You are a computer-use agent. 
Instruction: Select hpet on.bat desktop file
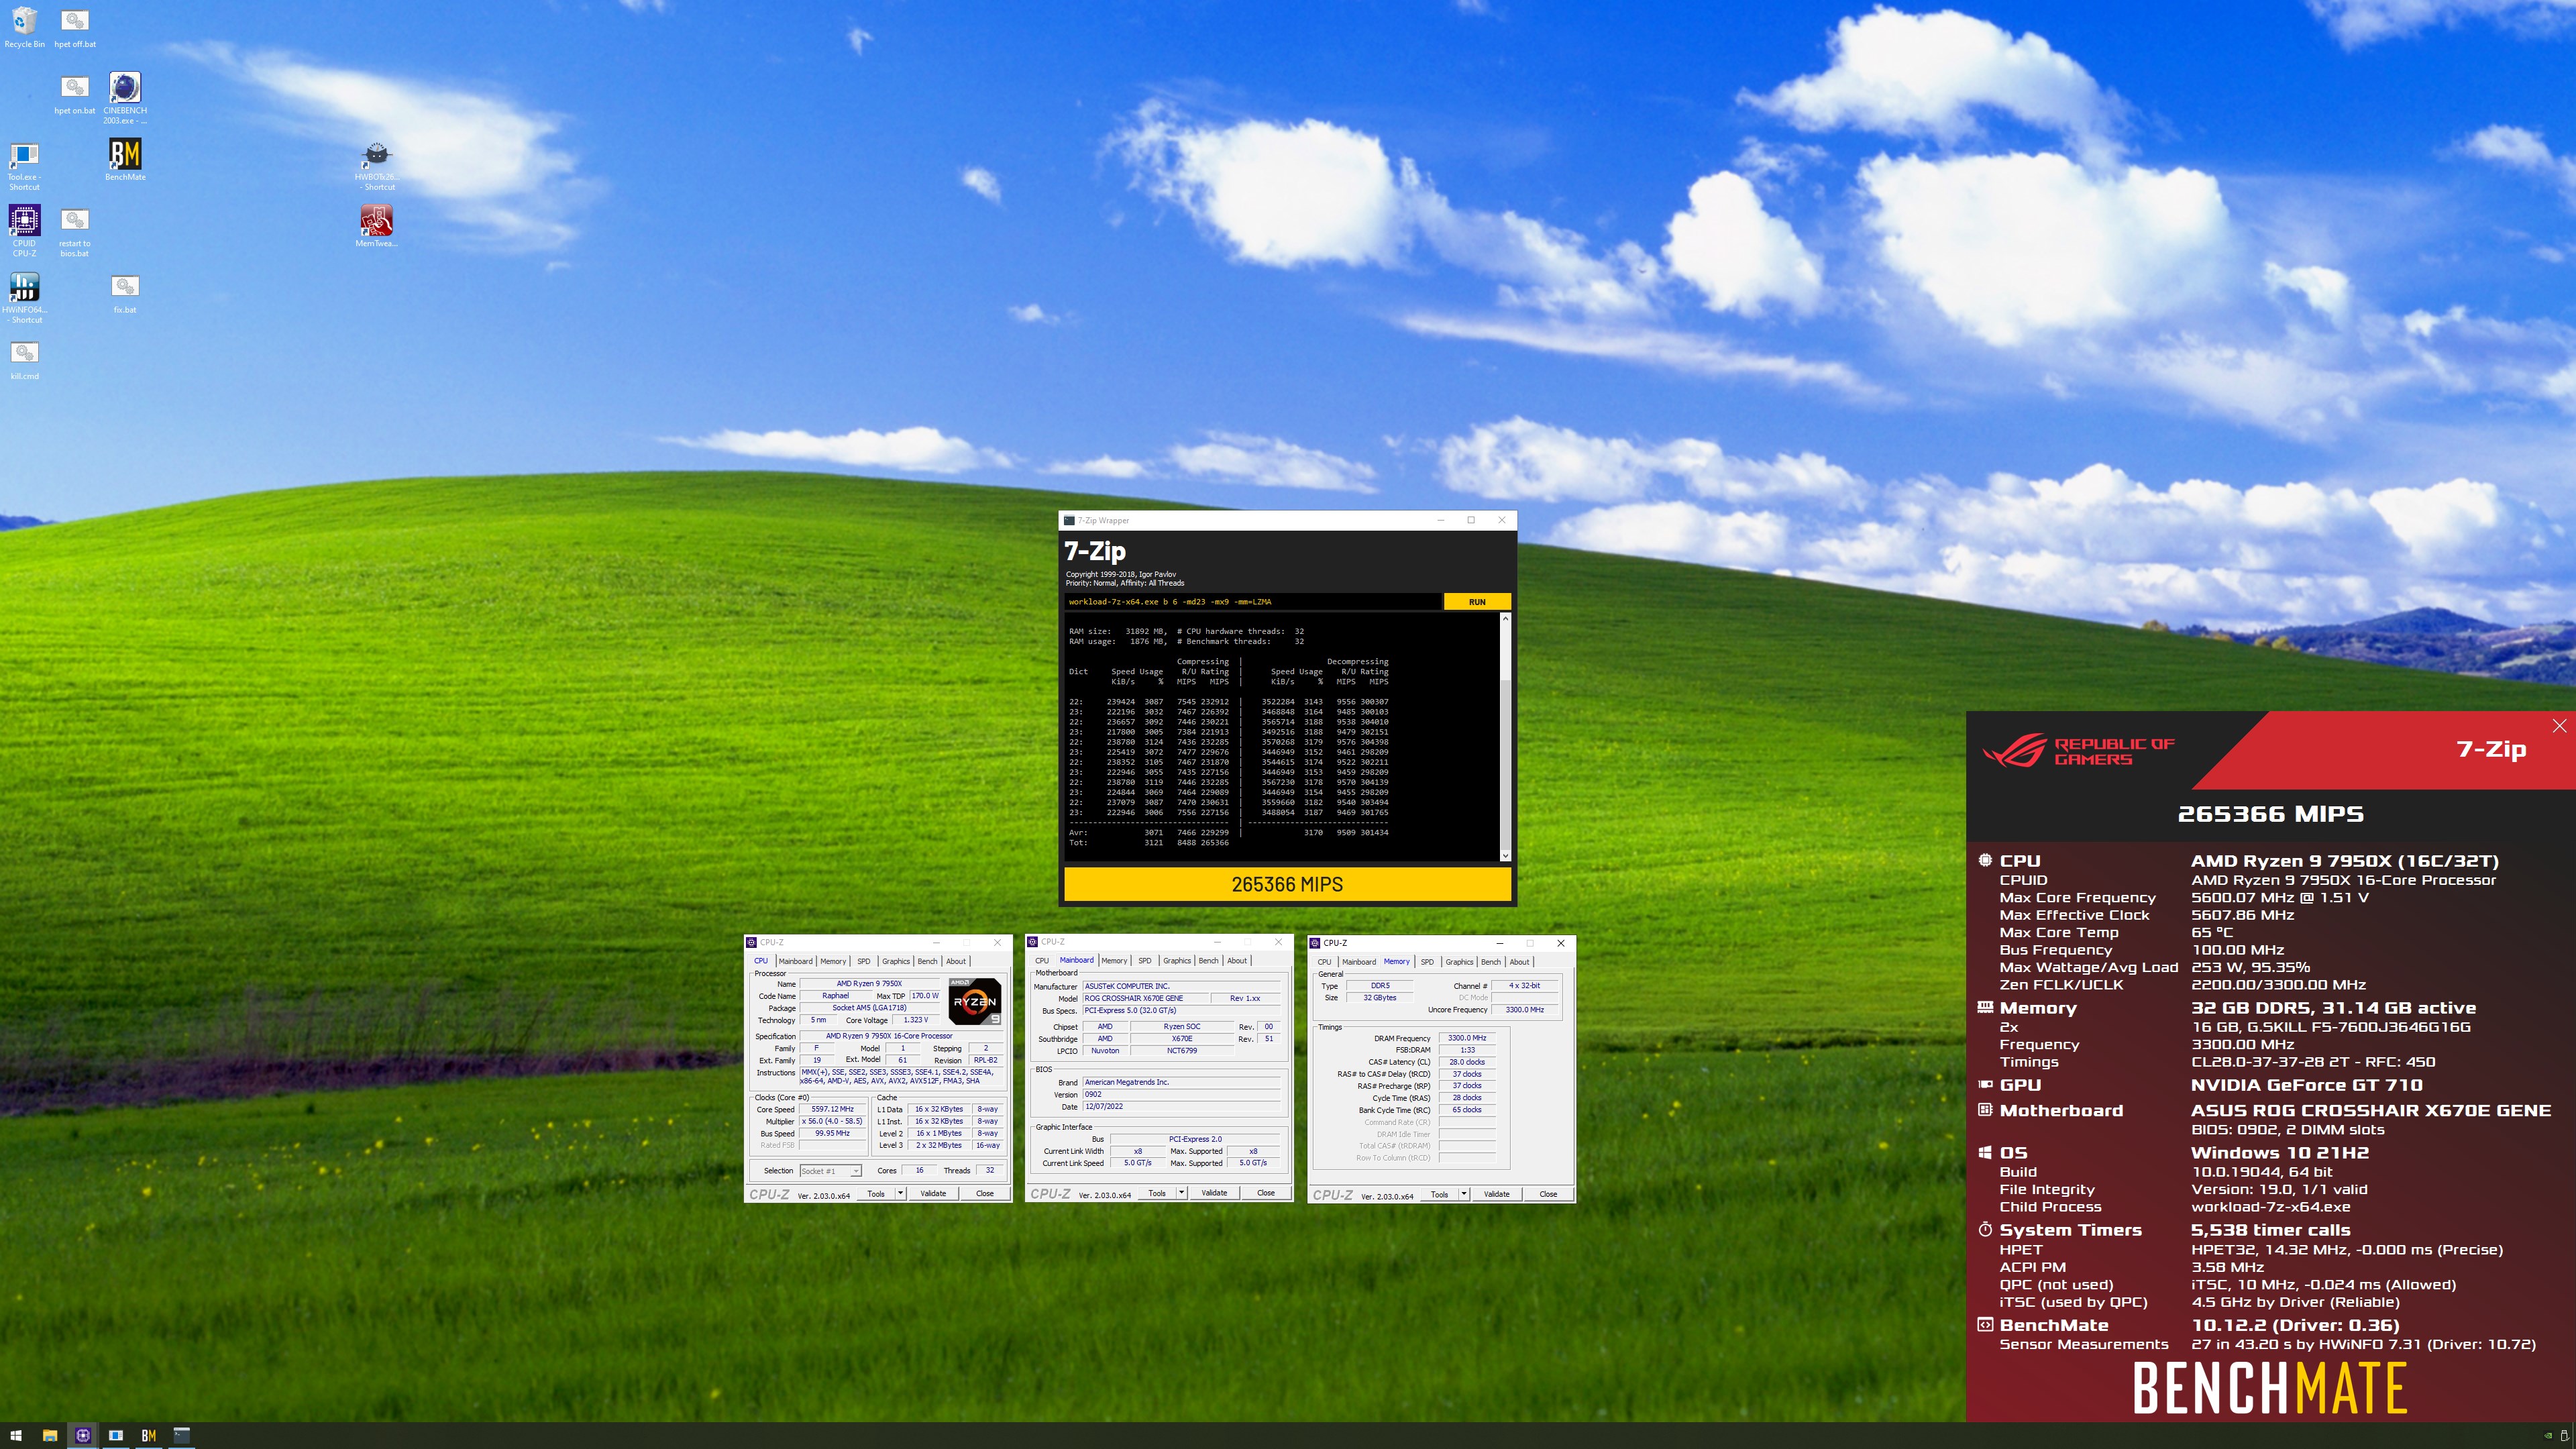click(x=75, y=94)
